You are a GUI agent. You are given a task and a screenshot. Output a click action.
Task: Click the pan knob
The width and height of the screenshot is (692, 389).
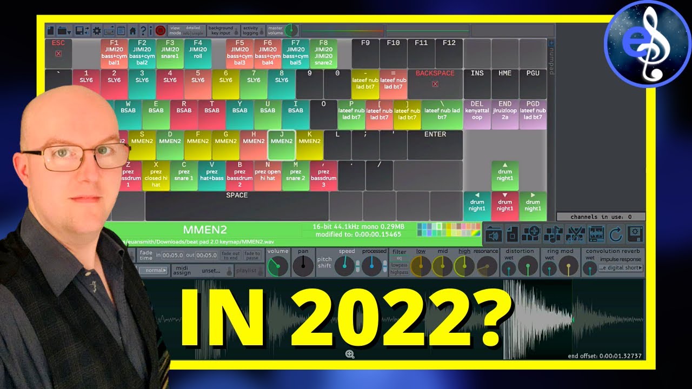303,265
